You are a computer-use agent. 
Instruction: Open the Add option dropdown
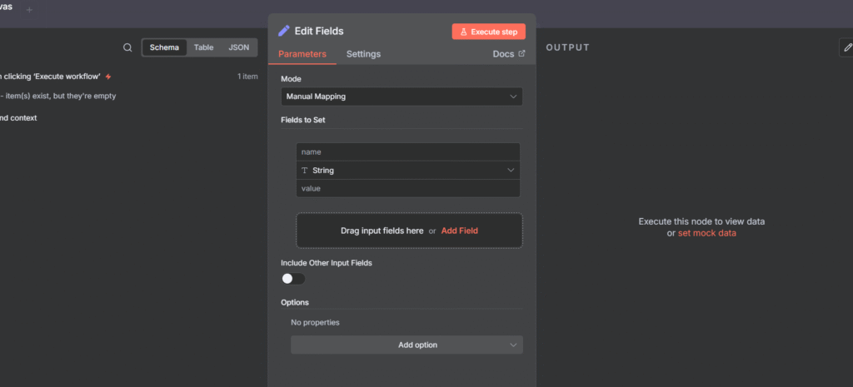point(407,345)
